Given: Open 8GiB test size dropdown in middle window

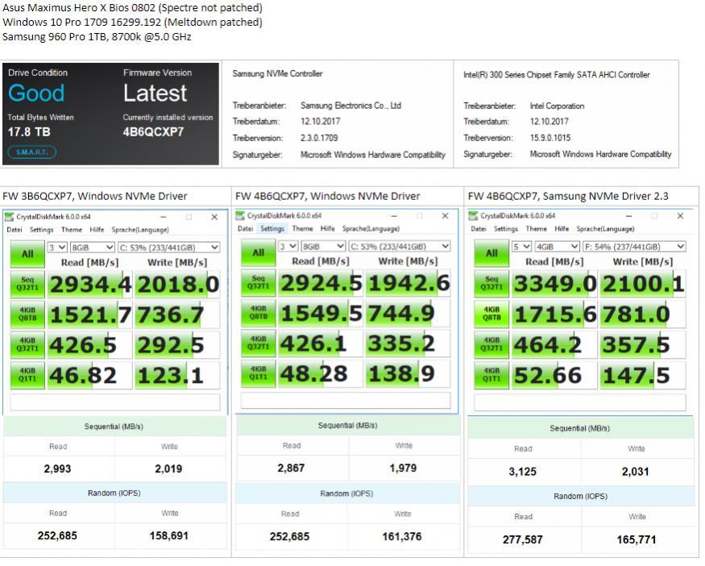Looking at the screenshot, I should (x=323, y=246).
